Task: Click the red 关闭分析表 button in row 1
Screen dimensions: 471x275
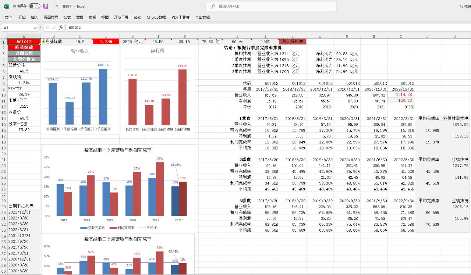Action: click(293, 42)
